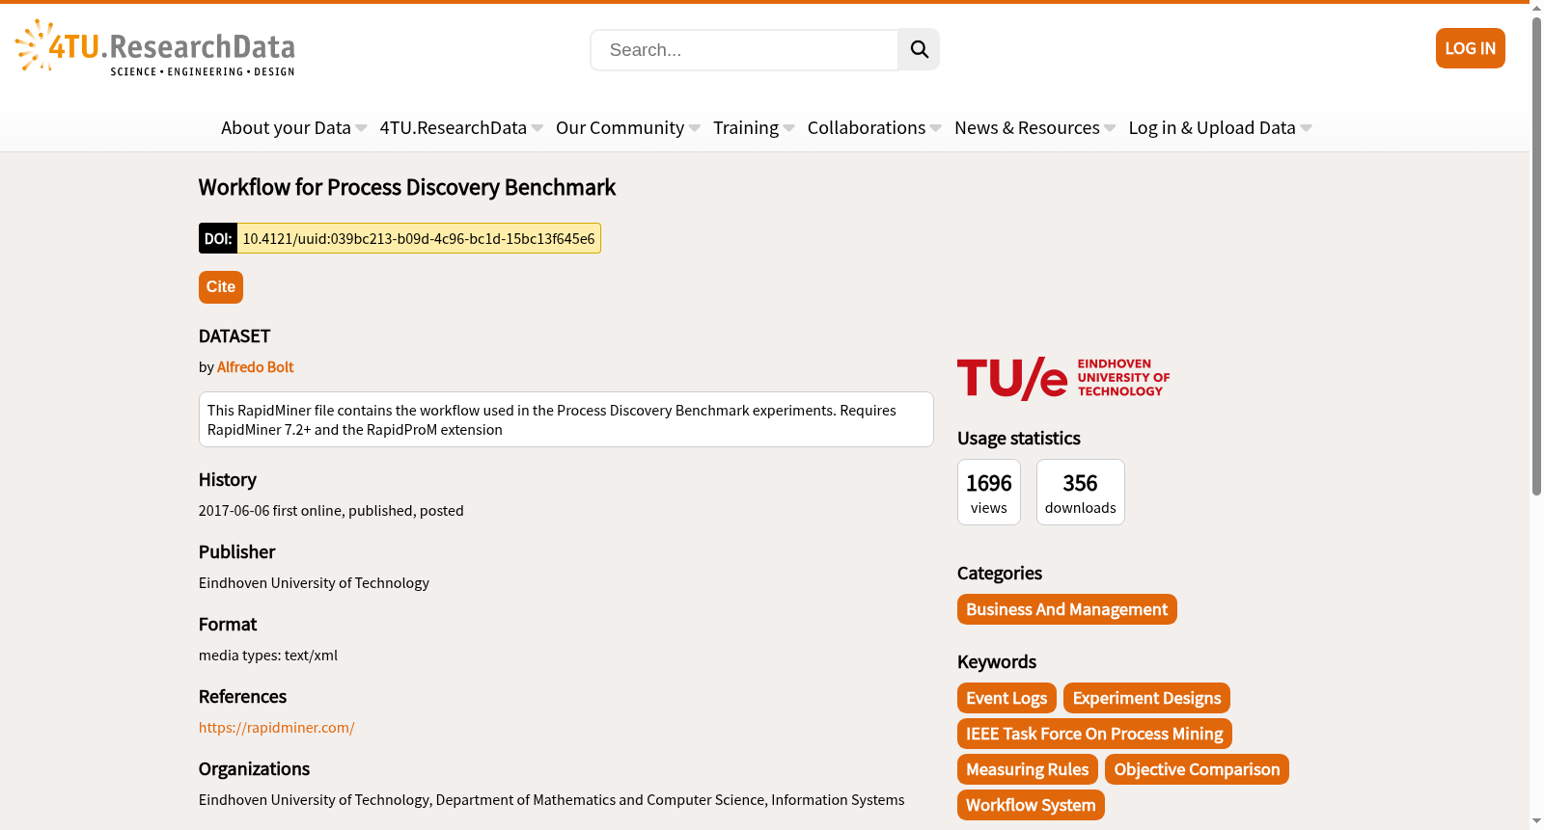This screenshot has height=830, width=1544.
Task: Open the Collaborations menu
Action: (867, 127)
